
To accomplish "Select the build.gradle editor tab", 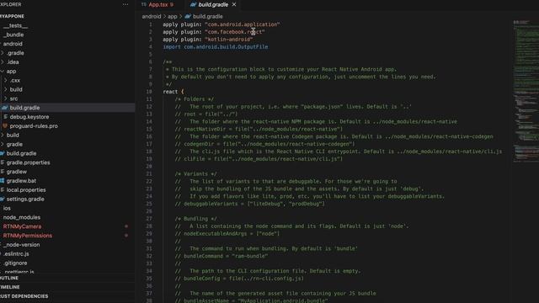I will point(213,4).
